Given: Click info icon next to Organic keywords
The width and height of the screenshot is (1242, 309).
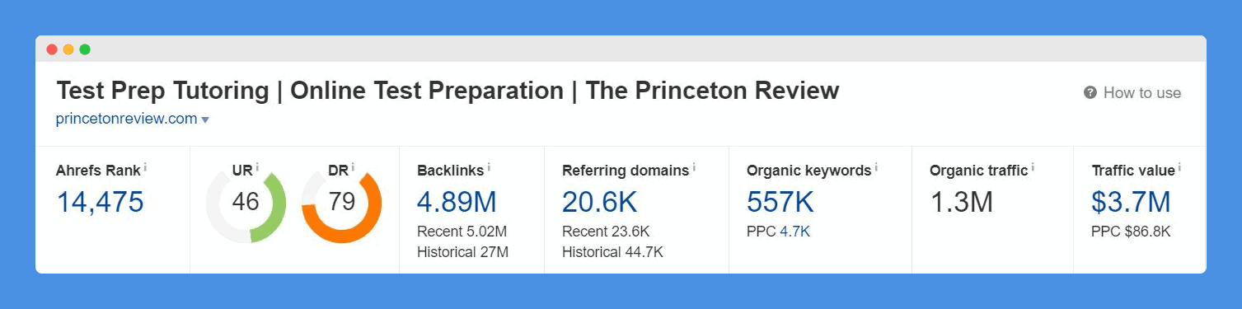Looking at the screenshot, I should click(x=876, y=167).
